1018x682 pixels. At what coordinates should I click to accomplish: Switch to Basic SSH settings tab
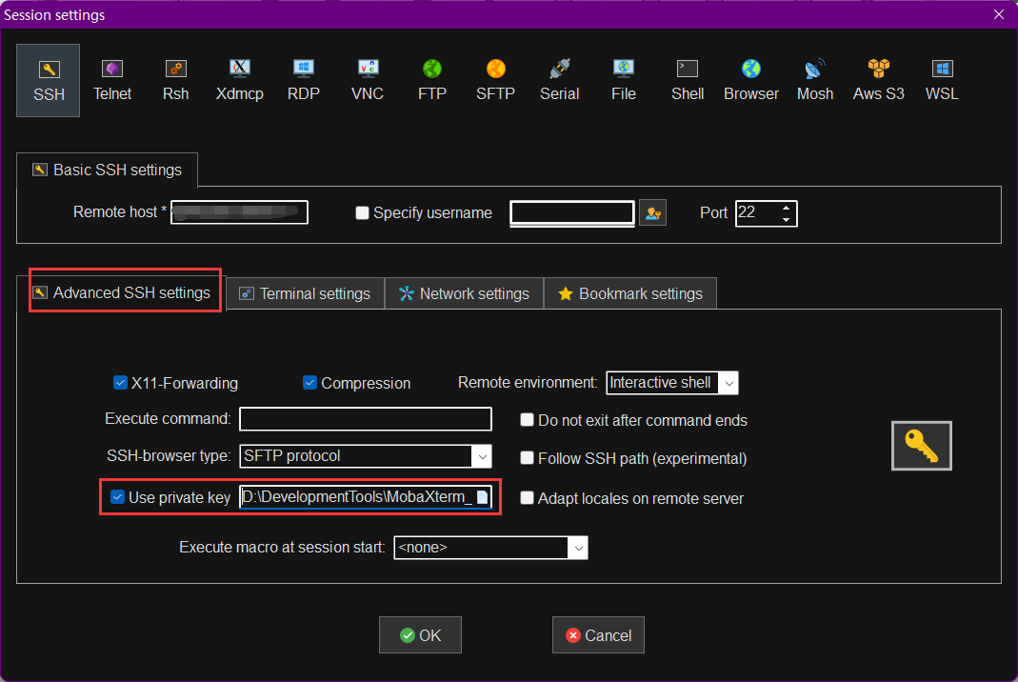pos(107,170)
